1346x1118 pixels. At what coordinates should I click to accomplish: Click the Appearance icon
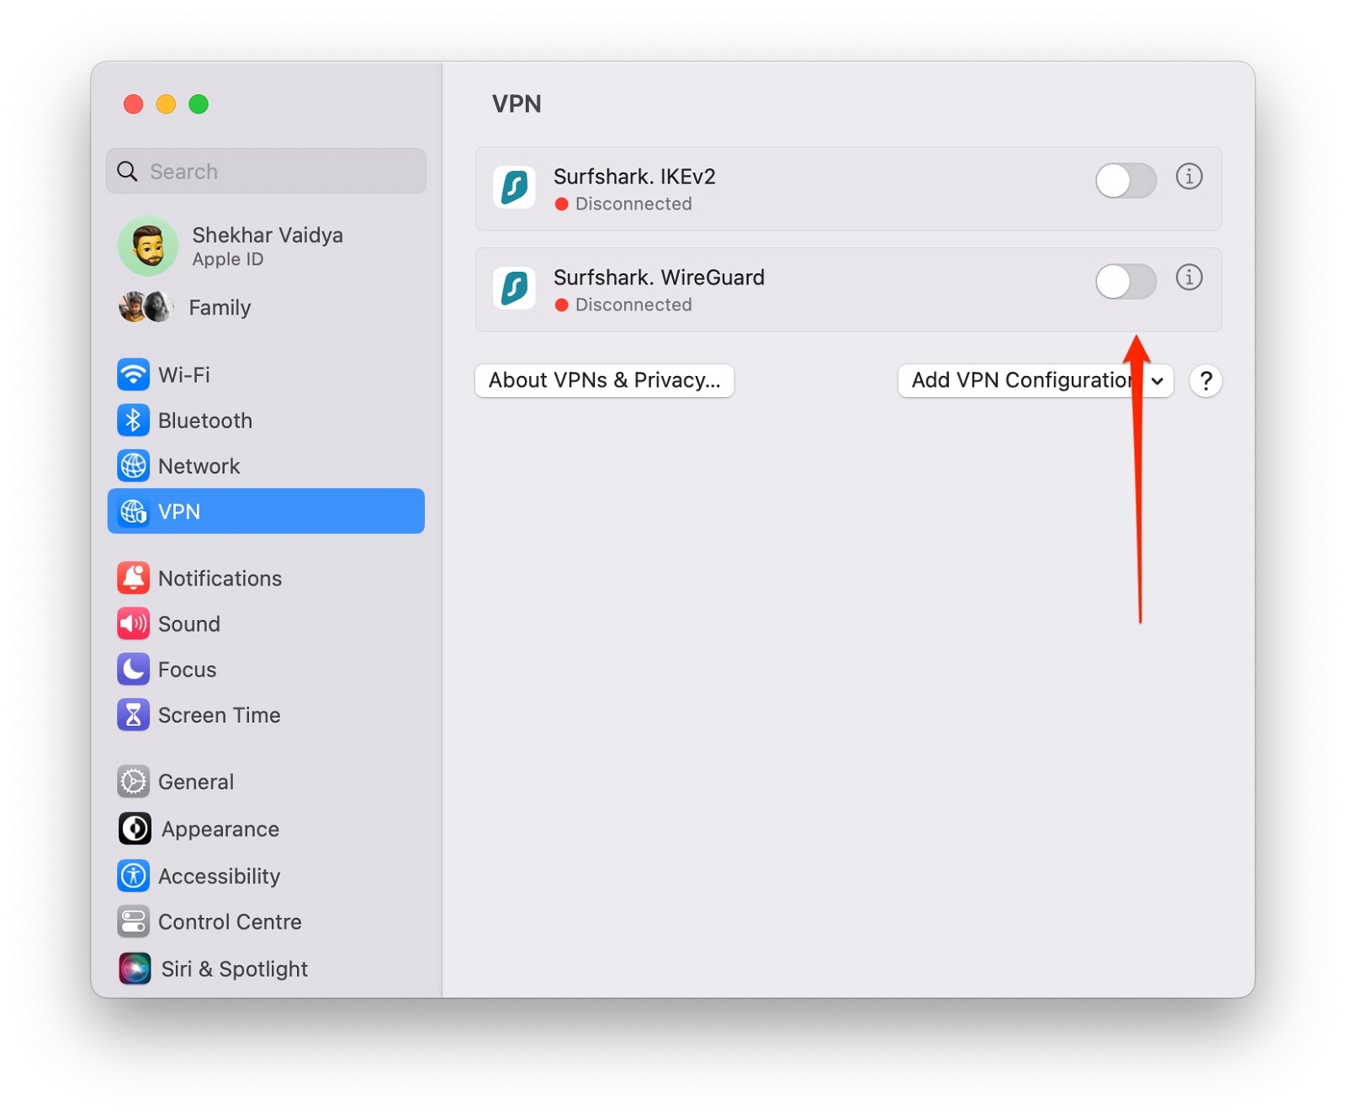coord(135,829)
